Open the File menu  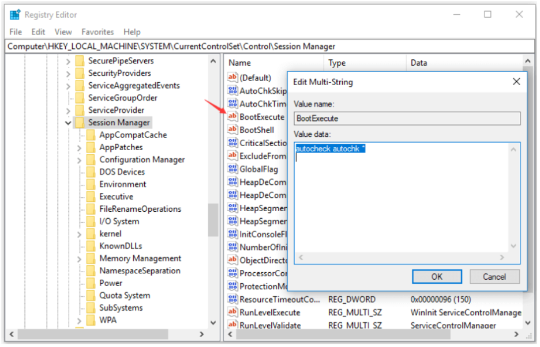point(16,32)
